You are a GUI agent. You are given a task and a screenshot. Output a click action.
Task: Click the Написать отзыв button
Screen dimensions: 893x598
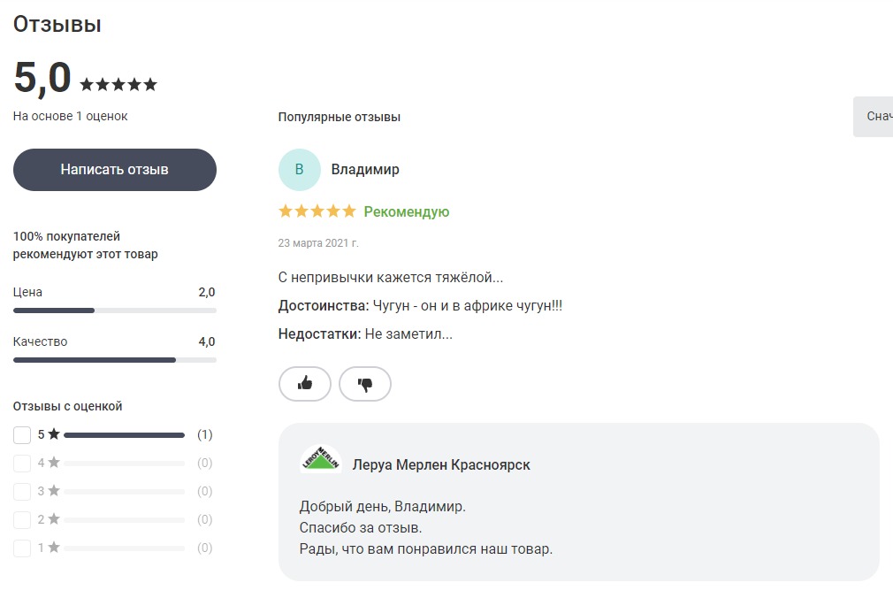coord(114,170)
